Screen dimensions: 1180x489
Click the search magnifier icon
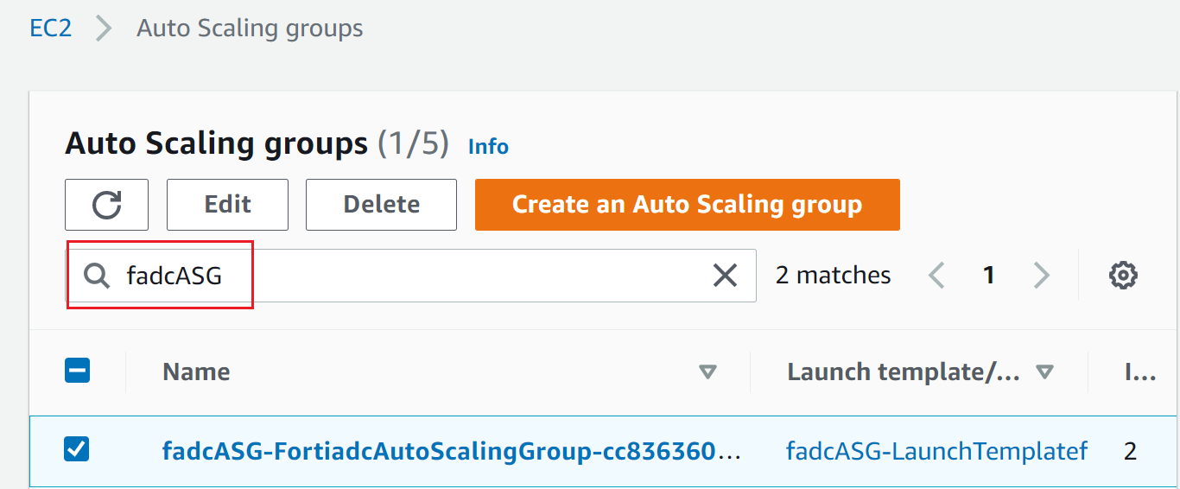coord(97,276)
